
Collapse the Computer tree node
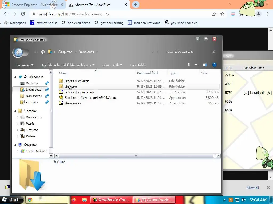pyautogui.click(x=15, y=145)
